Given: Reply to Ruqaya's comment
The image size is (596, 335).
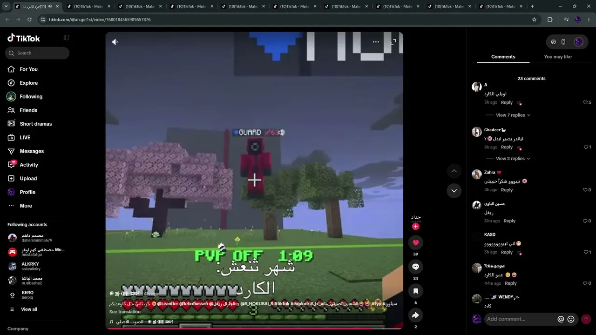Looking at the screenshot, I should [x=511, y=283].
